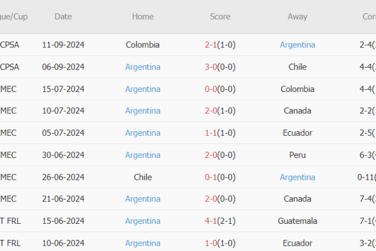This screenshot has height=251, width=376.
Task: Click Peru in the 30-06-2024 match row
Action: 297,155
